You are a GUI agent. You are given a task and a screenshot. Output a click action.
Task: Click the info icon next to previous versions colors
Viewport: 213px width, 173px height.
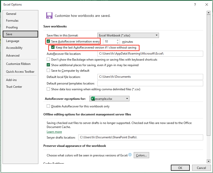130,155
